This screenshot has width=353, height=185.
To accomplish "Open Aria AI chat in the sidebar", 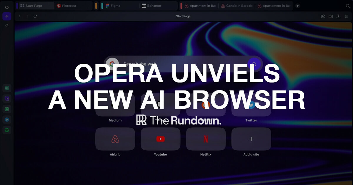I will point(7,16).
